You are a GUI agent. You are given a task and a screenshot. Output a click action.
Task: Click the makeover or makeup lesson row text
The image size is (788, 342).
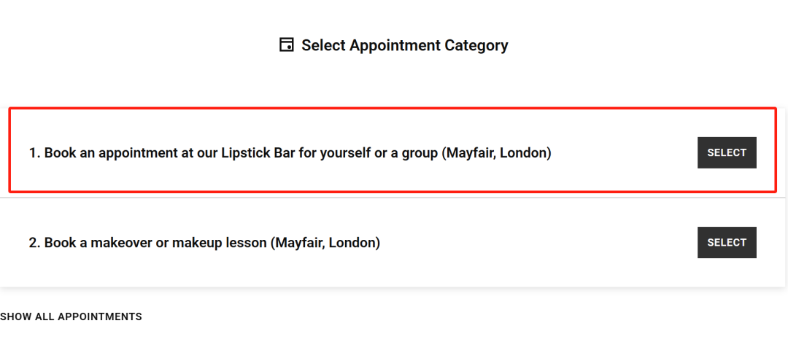[x=204, y=243]
